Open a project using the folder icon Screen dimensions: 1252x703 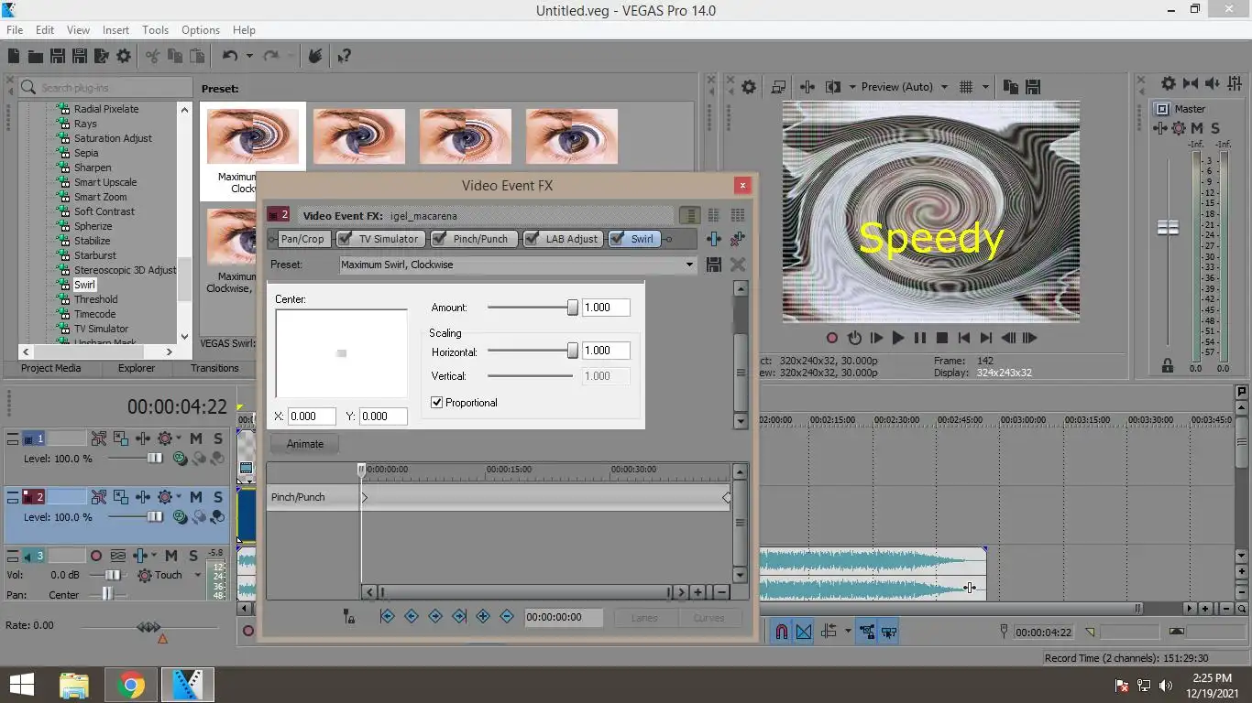[36, 57]
